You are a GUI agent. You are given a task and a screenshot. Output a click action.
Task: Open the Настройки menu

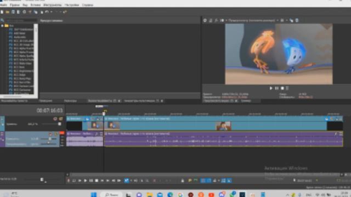click(72, 5)
